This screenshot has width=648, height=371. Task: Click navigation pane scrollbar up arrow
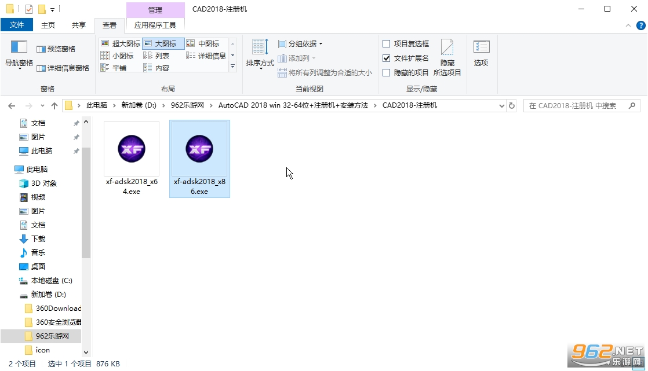point(86,122)
